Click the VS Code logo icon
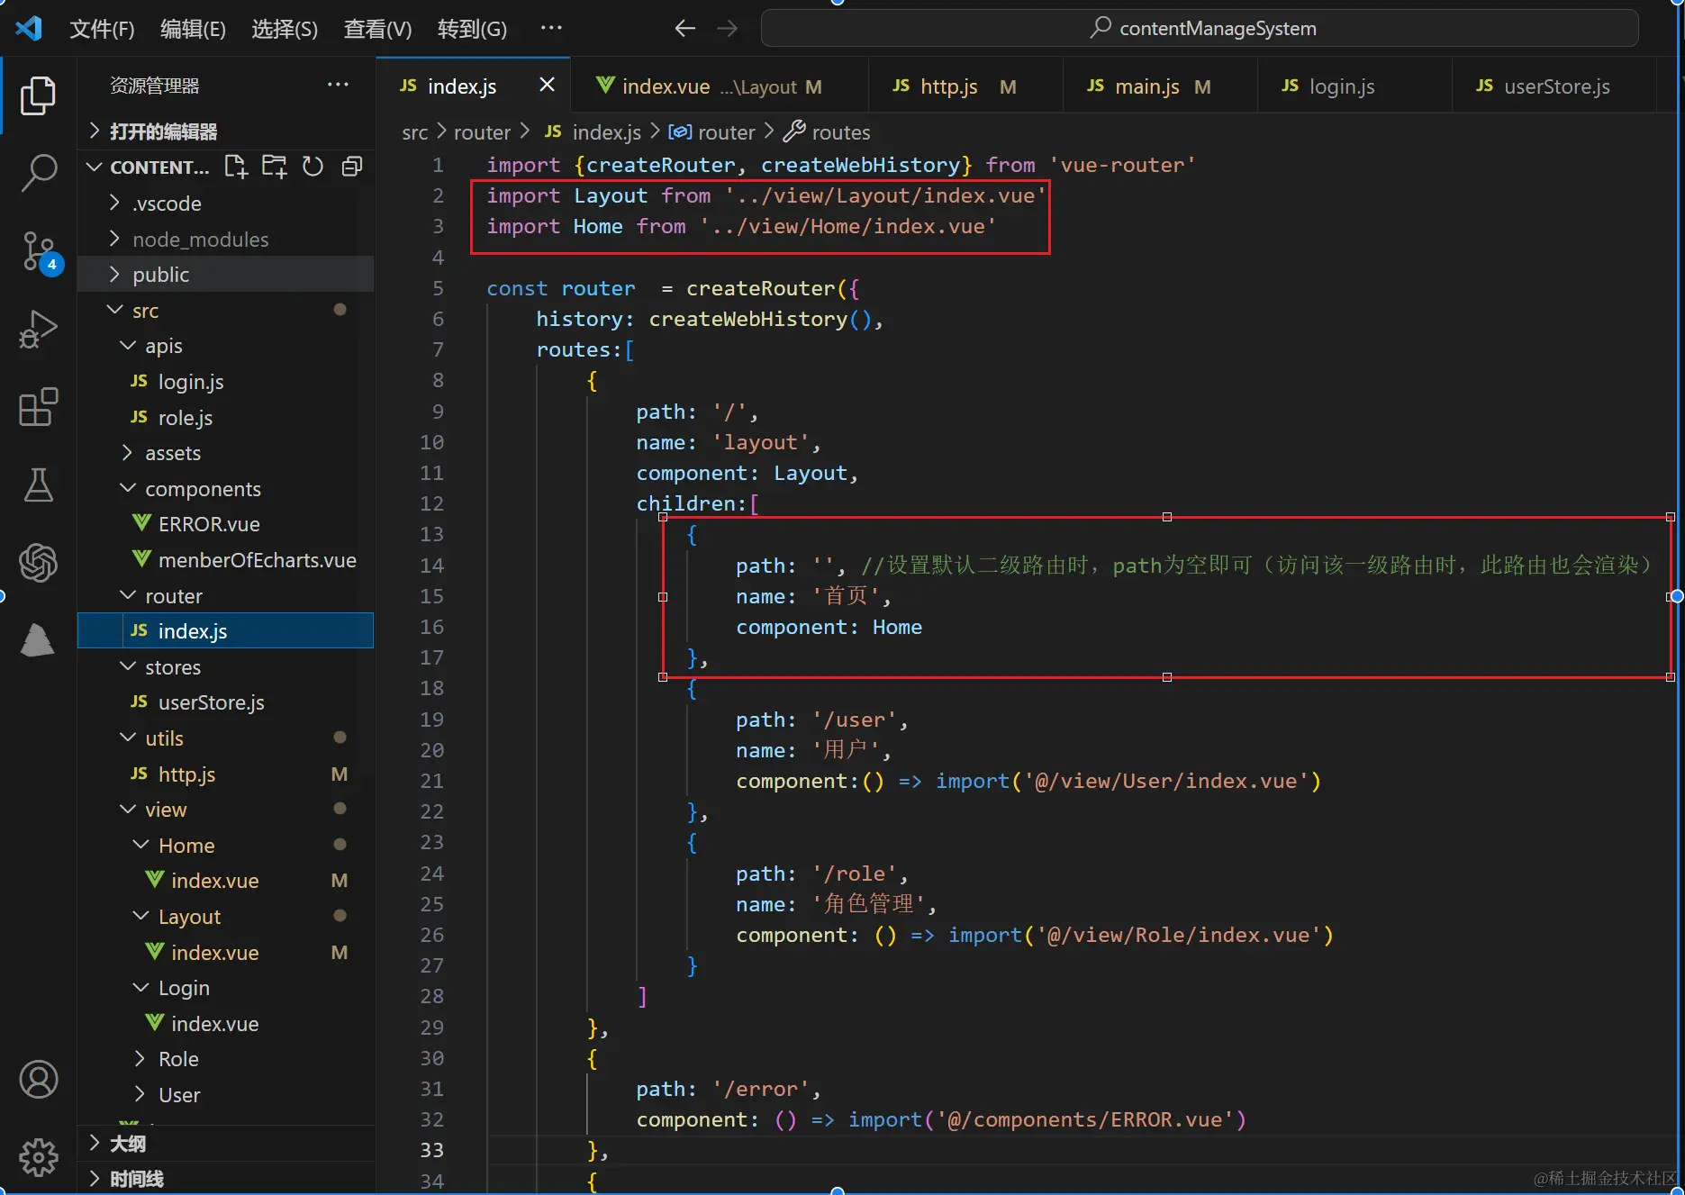This screenshot has height=1195, width=1685. [29, 28]
